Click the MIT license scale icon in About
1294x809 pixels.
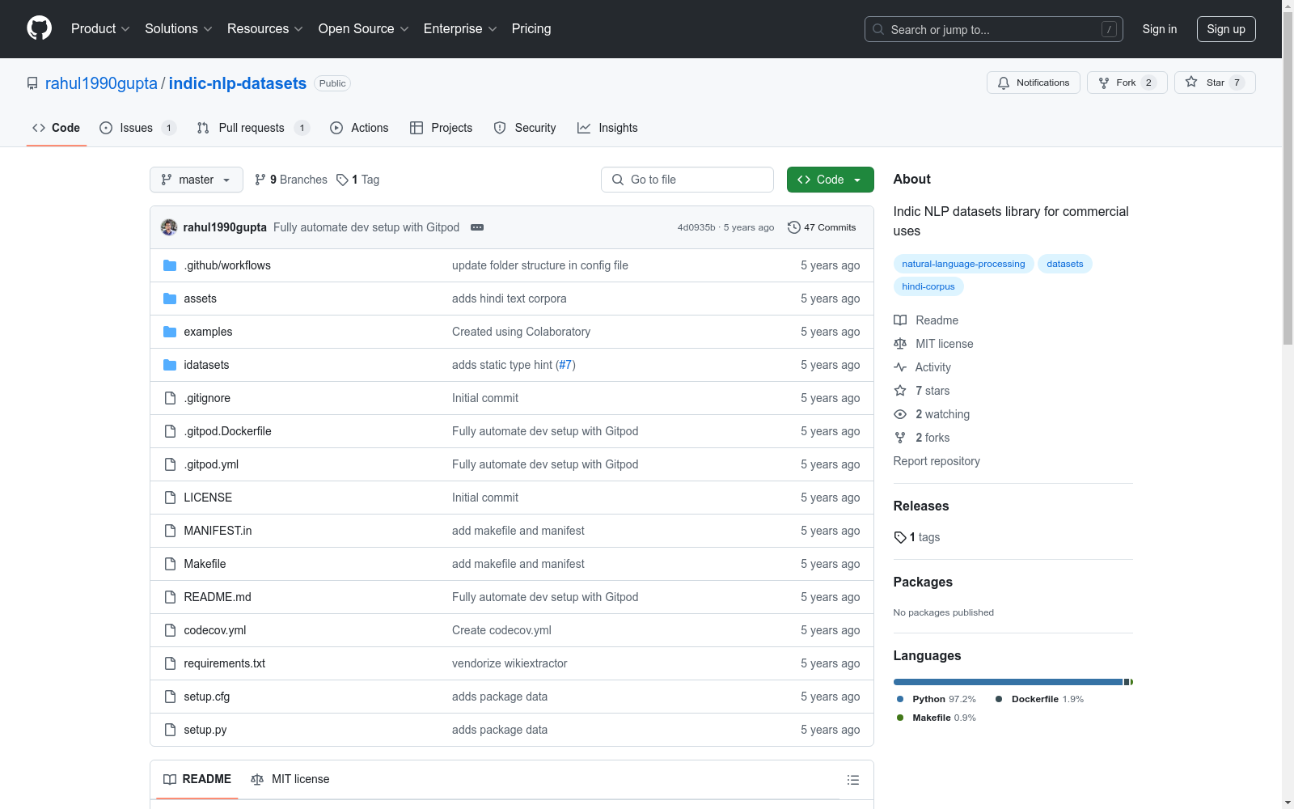point(900,344)
